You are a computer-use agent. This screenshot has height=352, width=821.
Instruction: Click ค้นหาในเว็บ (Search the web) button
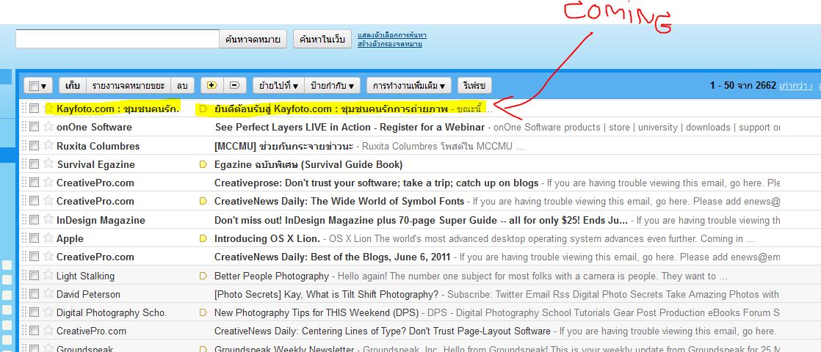click(322, 39)
